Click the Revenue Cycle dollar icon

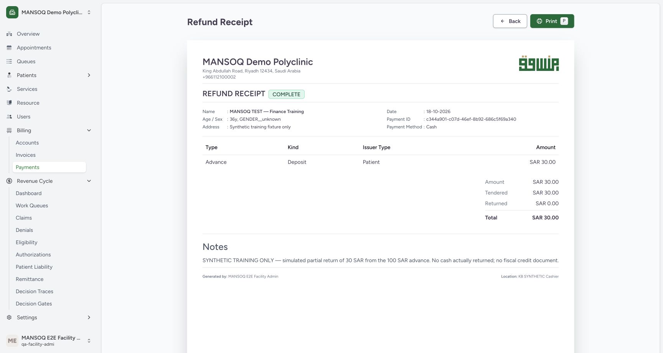(9, 181)
